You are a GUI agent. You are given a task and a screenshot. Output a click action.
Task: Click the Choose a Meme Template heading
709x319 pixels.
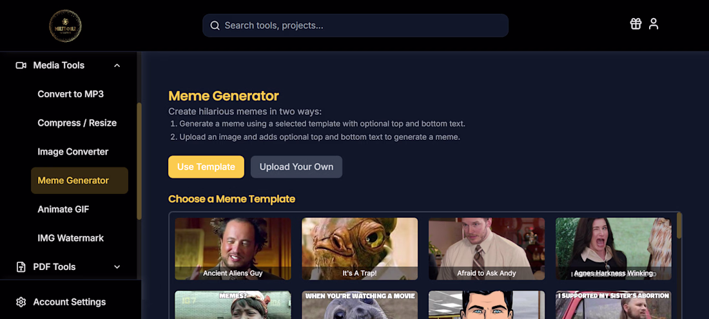(231, 198)
